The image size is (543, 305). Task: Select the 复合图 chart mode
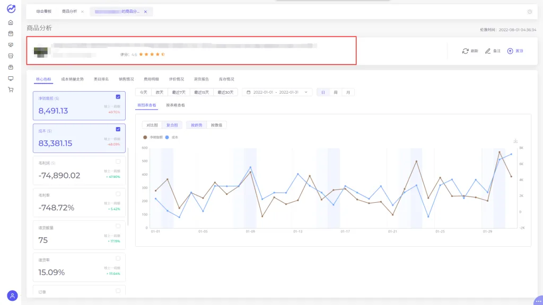click(x=172, y=125)
